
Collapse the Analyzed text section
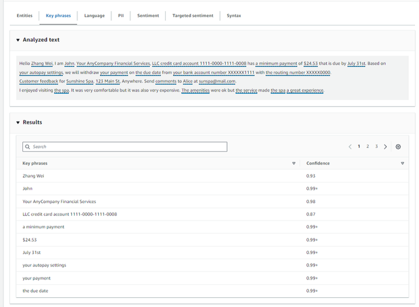tap(18, 40)
